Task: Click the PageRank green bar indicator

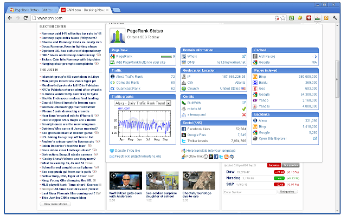Action: [x=166, y=57]
